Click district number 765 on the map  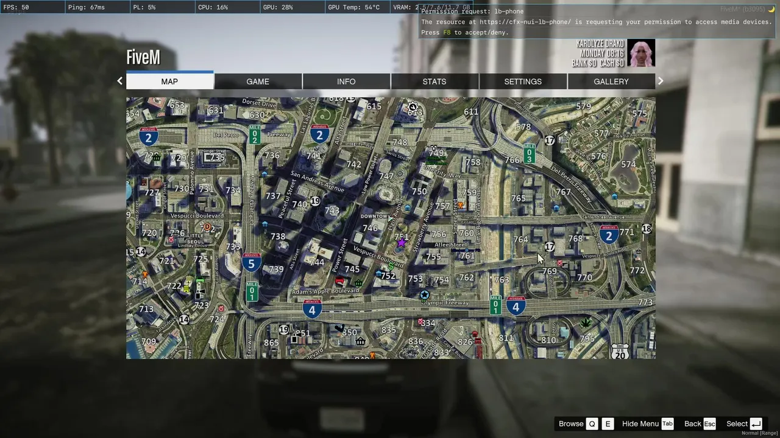click(519, 198)
